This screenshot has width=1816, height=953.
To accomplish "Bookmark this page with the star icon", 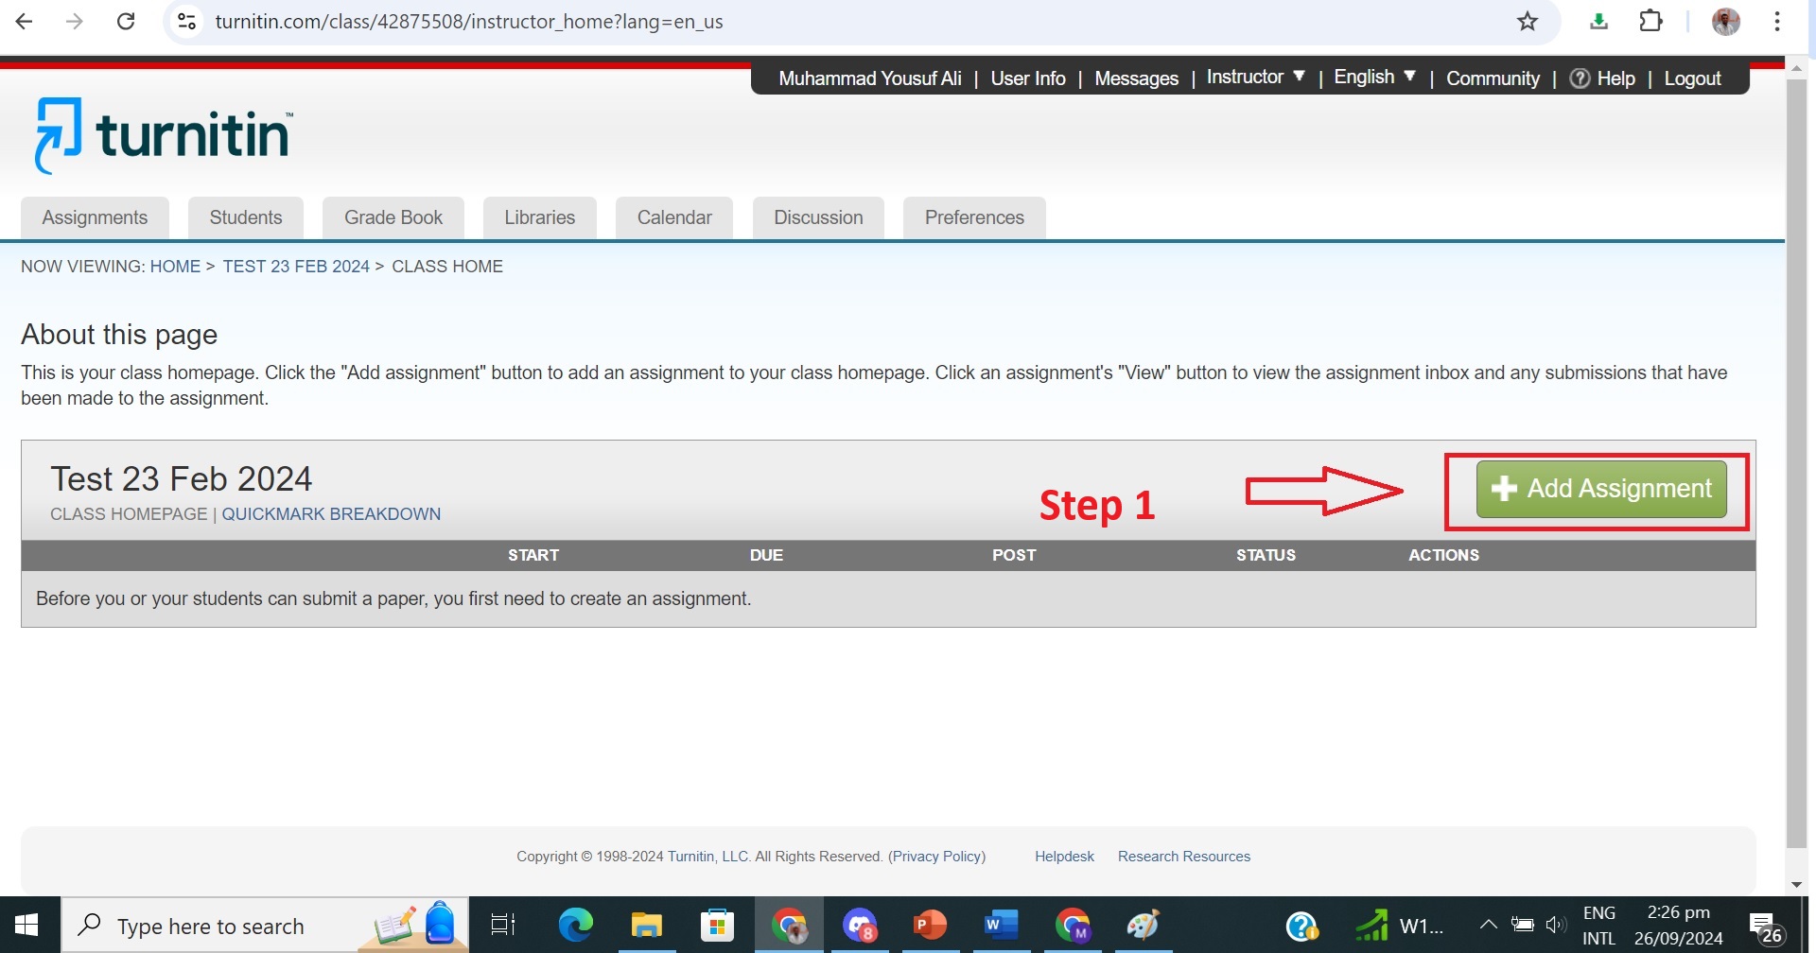I will 1528,21.
